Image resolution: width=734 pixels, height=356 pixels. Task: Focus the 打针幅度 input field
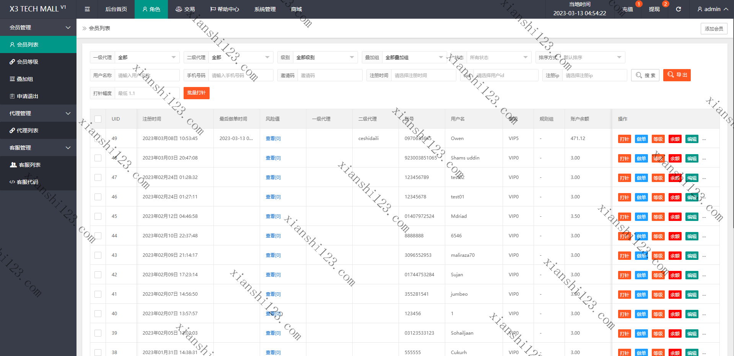(x=147, y=93)
